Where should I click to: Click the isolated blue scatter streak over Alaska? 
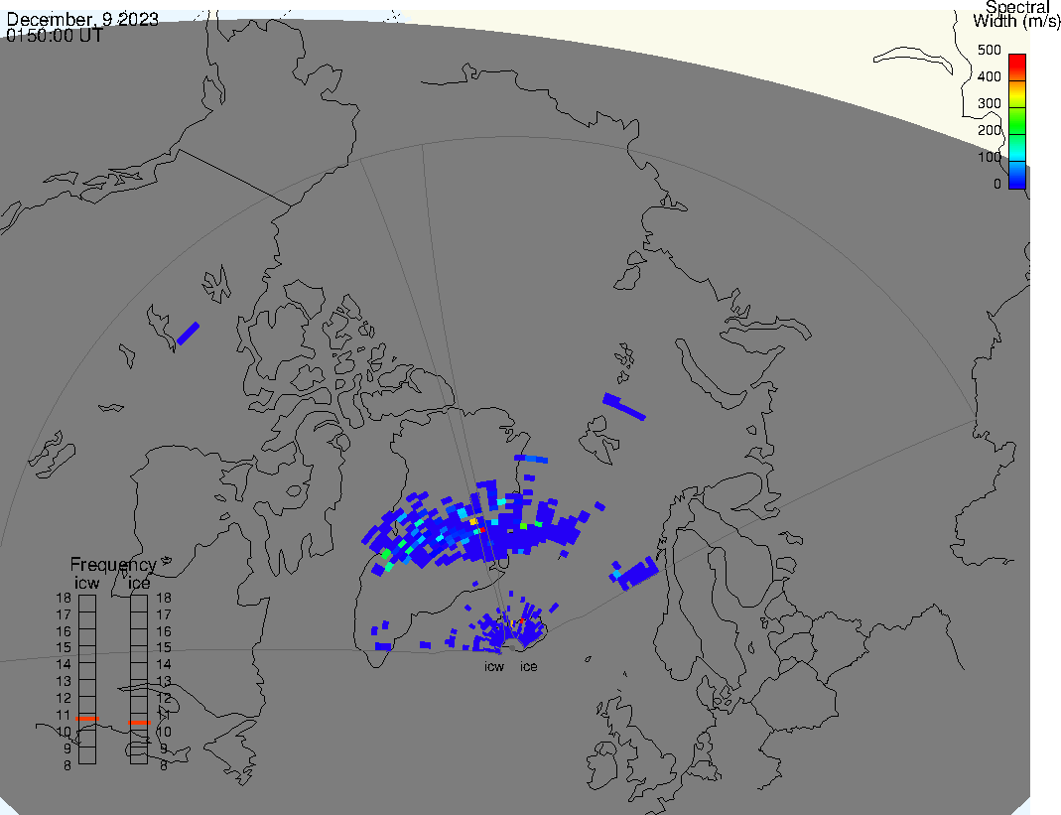point(189,333)
